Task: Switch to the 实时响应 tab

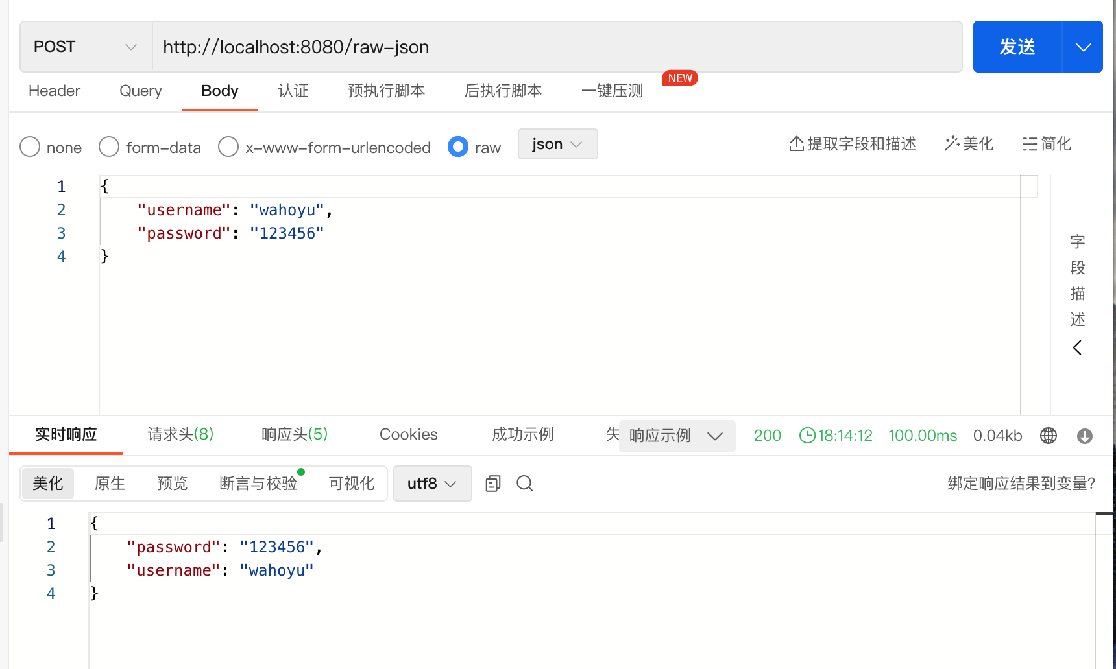Action: (x=66, y=434)
